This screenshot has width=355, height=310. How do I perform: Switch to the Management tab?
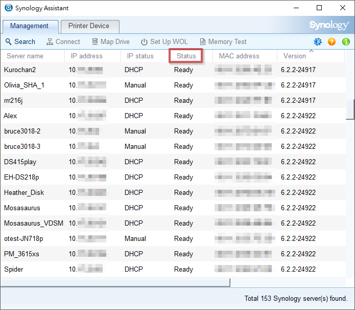(31, 27)
